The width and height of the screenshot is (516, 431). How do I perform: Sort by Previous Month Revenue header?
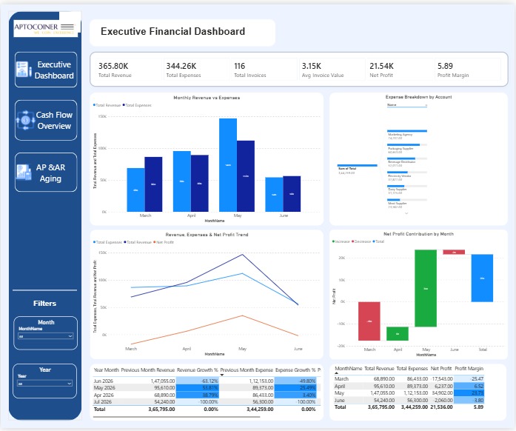[148, 370]
